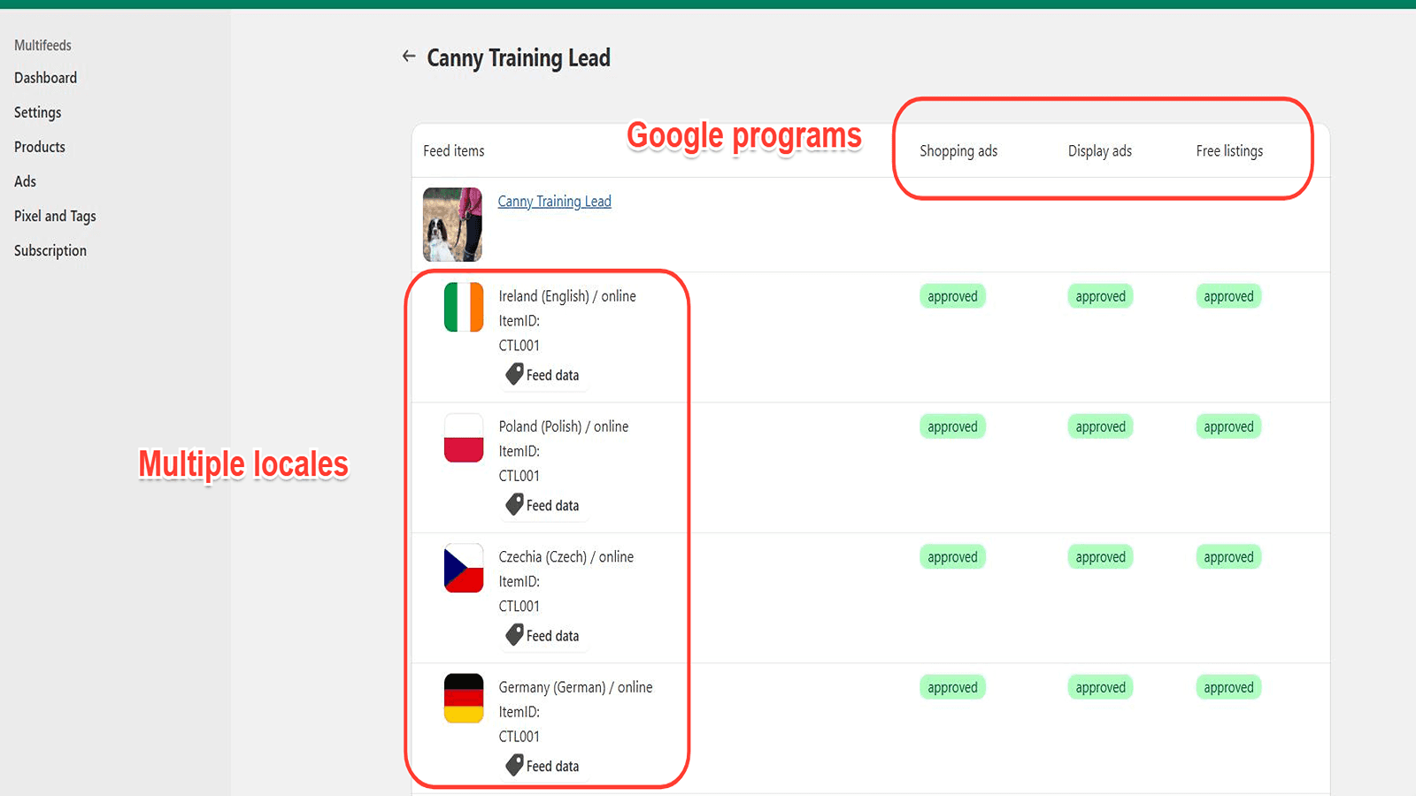Select Products in the sidebar
Viewport: 1416px width, 796px height.
pos(39,147)
